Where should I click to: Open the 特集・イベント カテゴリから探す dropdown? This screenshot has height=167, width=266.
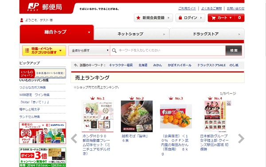[44, 50]
